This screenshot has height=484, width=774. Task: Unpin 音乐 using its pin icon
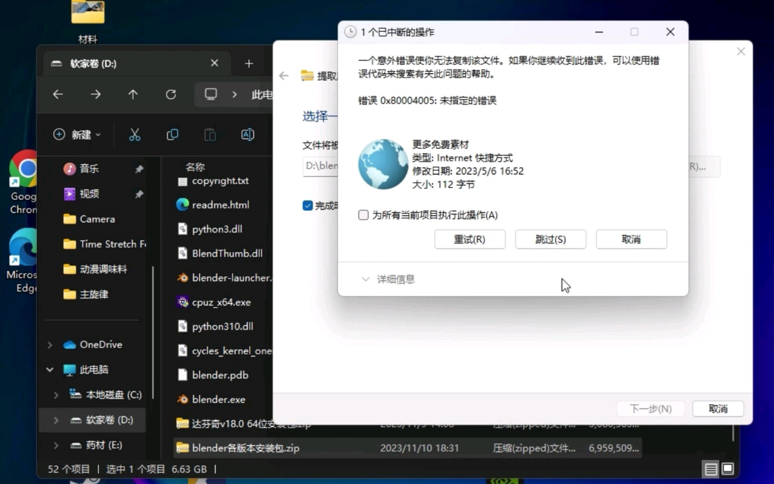click(x=139, y=169)
